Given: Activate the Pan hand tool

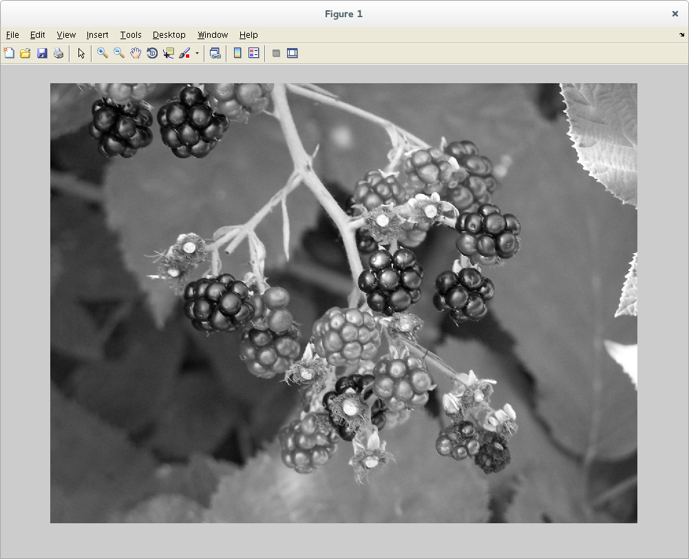Looking at the screenshot, I should click(x=136, y=53).
